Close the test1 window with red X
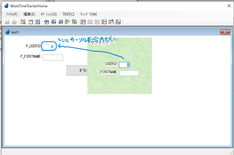The height and width of the screenshot is (155, 234). point(225,32)
